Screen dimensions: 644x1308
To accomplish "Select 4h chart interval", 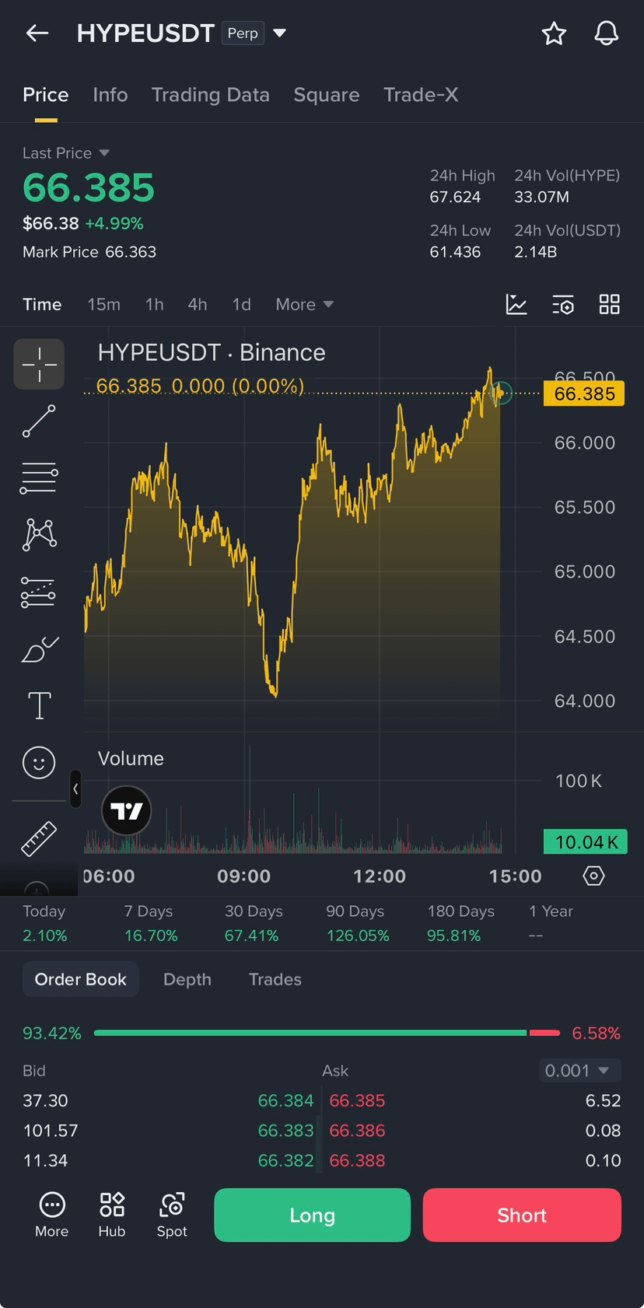I will (197, 304).
